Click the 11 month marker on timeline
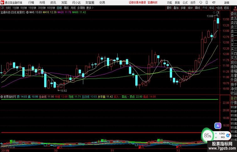This screenshot has width=237, height=152. click(112, 150)
